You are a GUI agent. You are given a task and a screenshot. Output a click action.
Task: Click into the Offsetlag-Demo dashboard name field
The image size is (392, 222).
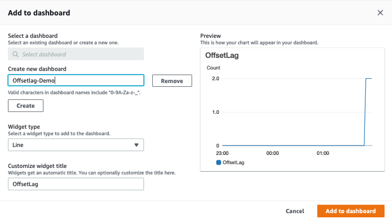(76, 81)
